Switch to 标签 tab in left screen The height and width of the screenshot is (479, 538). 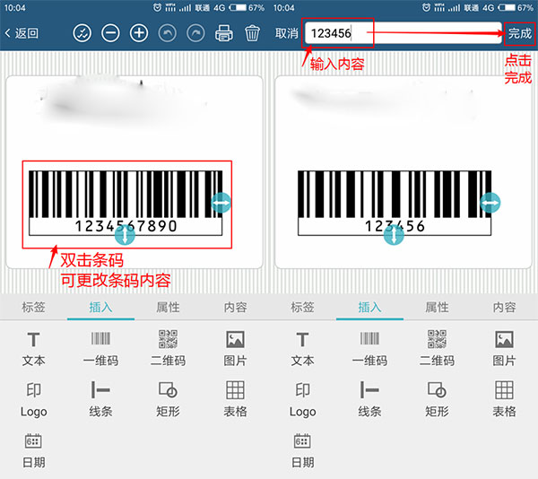point(33,307)
